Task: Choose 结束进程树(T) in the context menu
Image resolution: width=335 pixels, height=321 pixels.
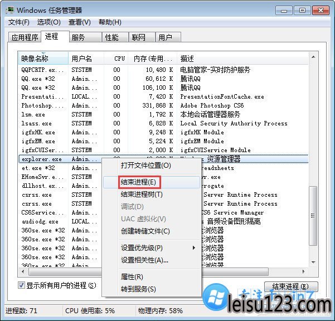Action: tap(151, 194)
